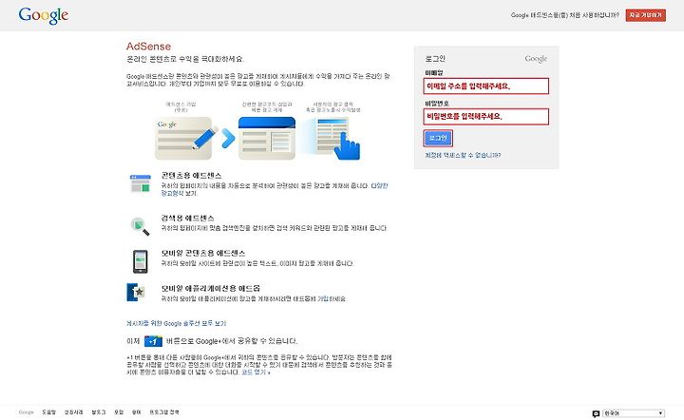Open the 한국어 language dropdown
Viewport: 684px width, 420px height.
(634, 413)
